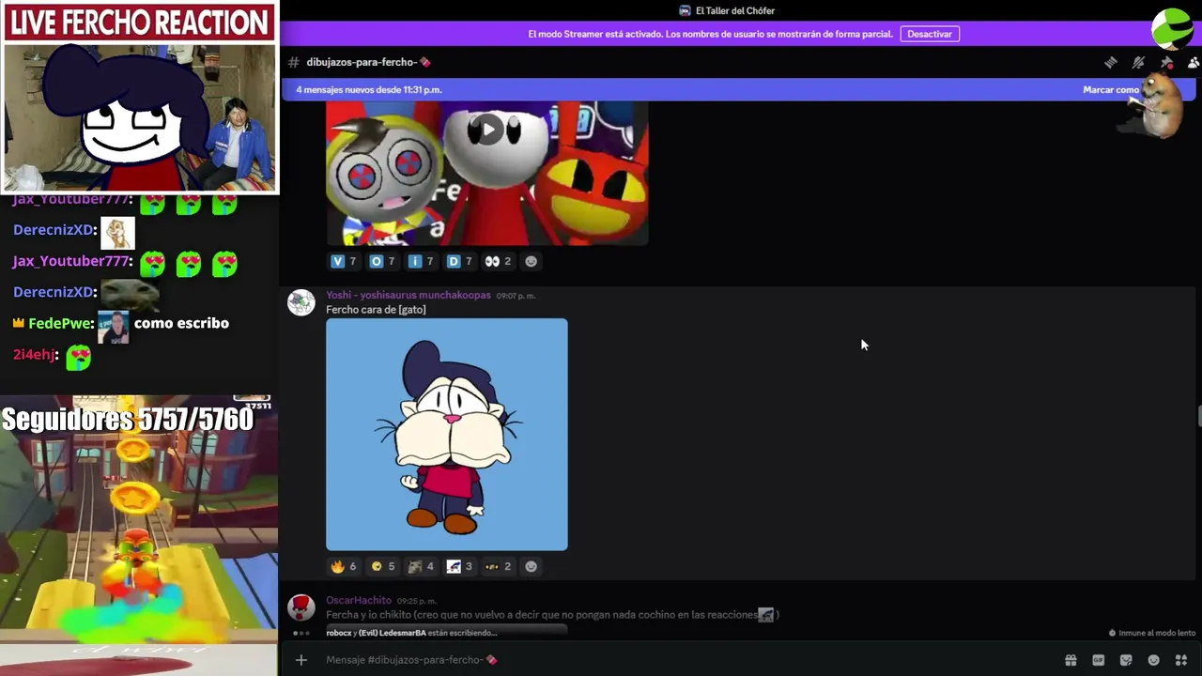
Task: Open the Threads icon in channel header
Action: (1111, 62)
